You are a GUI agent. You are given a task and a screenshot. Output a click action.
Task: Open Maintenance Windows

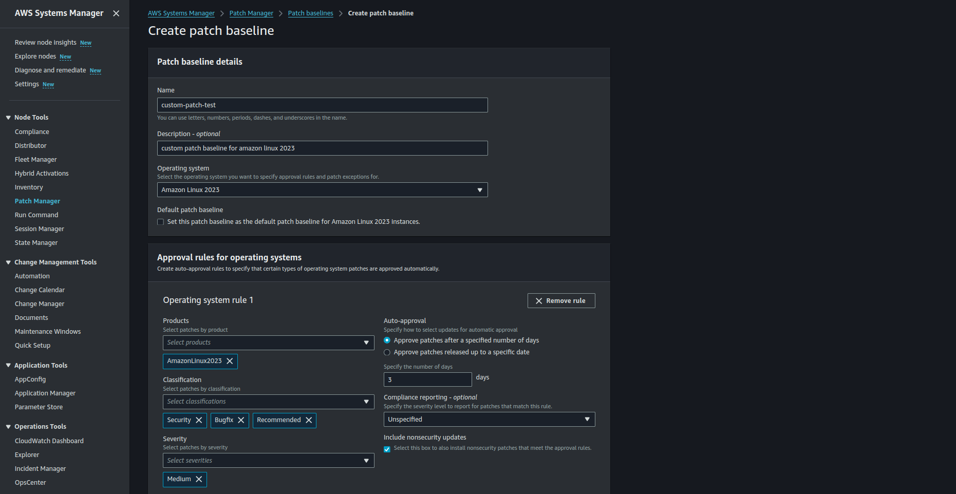47,332
